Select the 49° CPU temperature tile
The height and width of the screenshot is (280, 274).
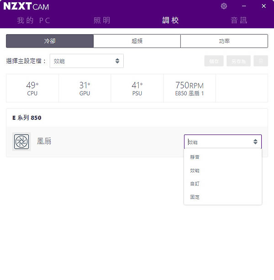(x=32, y=88)
